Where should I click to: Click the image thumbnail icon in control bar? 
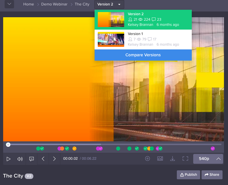[x=160, y=159]
